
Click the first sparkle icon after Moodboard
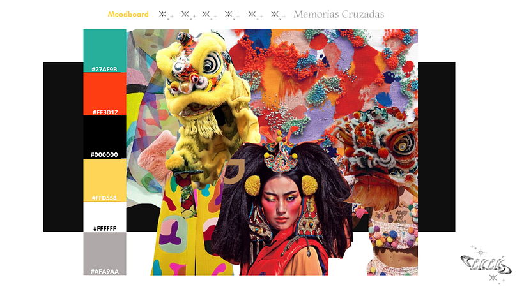[x=165, y=14]
